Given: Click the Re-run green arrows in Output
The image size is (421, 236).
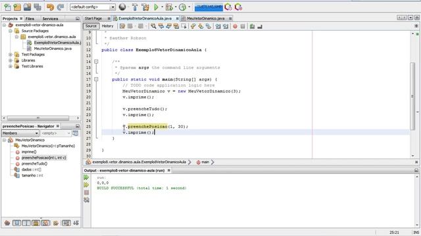Looking at the screenshot, I should point(86,178).
